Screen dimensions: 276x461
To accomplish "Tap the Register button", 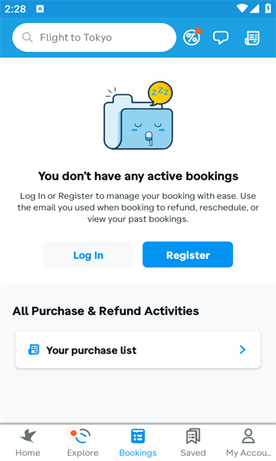I will [x=188, y=254].
